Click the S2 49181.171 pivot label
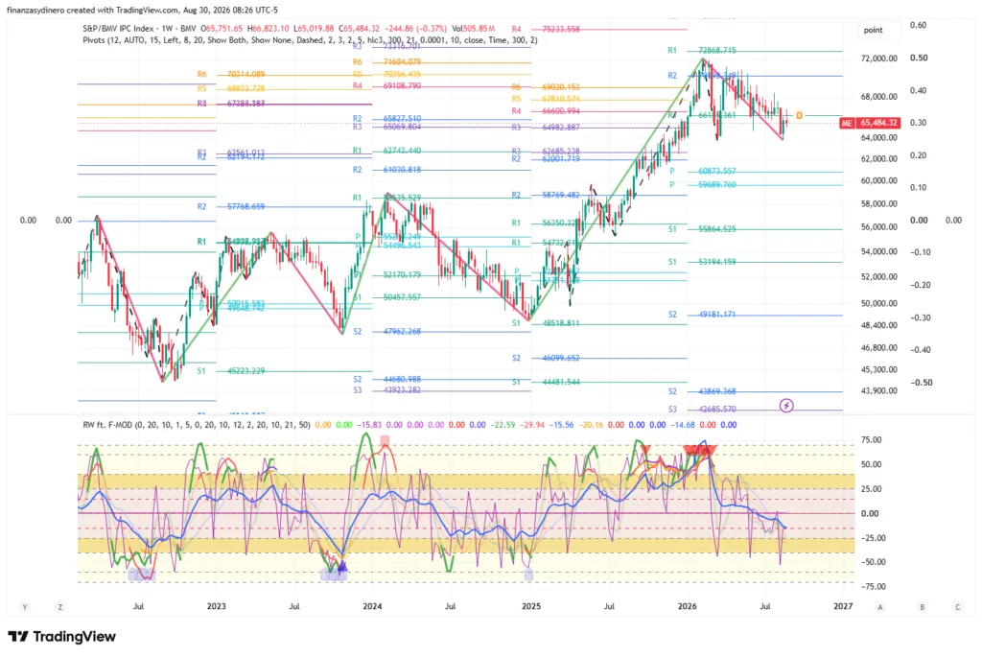Image resolution: width=982 pixels, height=657 pixels. [701, 315]
